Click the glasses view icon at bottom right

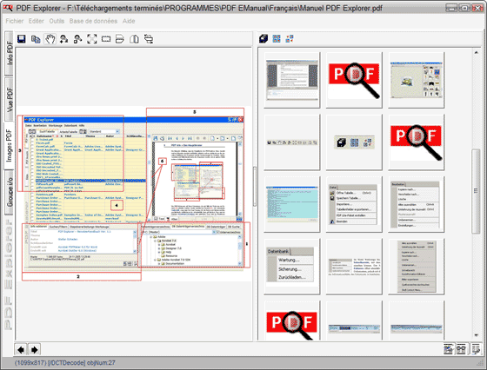click(461, 349)
